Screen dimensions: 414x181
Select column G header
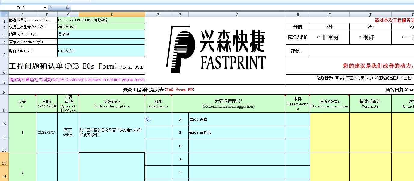click(237, 14)
